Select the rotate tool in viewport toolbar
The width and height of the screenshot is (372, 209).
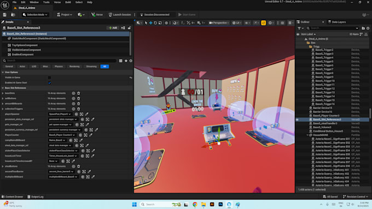(155, 23)
